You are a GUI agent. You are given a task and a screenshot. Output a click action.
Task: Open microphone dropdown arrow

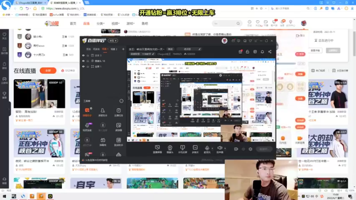point(212,148)
